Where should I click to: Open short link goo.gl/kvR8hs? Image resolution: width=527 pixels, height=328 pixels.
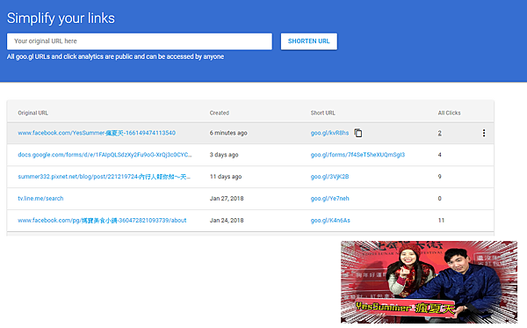coord(329,133)
